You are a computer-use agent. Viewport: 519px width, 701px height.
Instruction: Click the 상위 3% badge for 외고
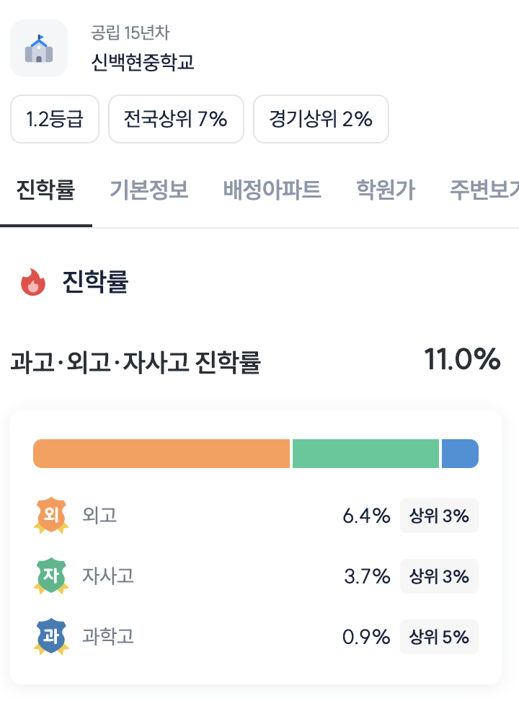tap(439, 516)
